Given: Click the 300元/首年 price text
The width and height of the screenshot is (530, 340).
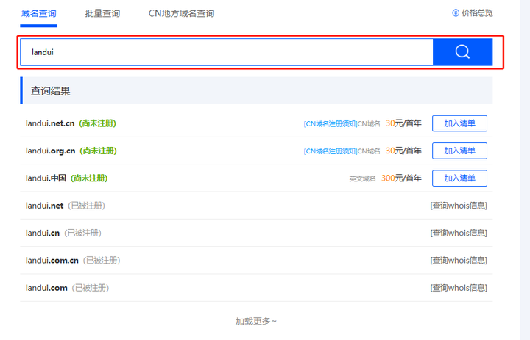Looking at the screenshot, I should tap(401, 178).
